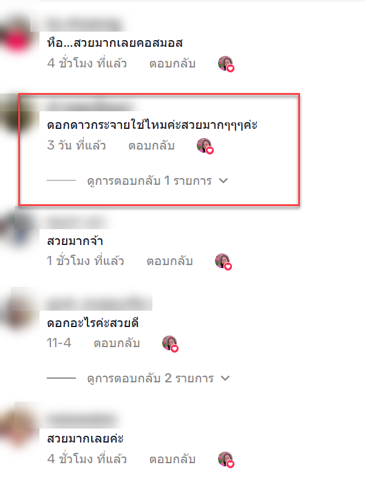Click chevron next to 'ดูการตอบกลับ 1 รายการ'
Screen dimensions: 365x479
tap(223, 181)
